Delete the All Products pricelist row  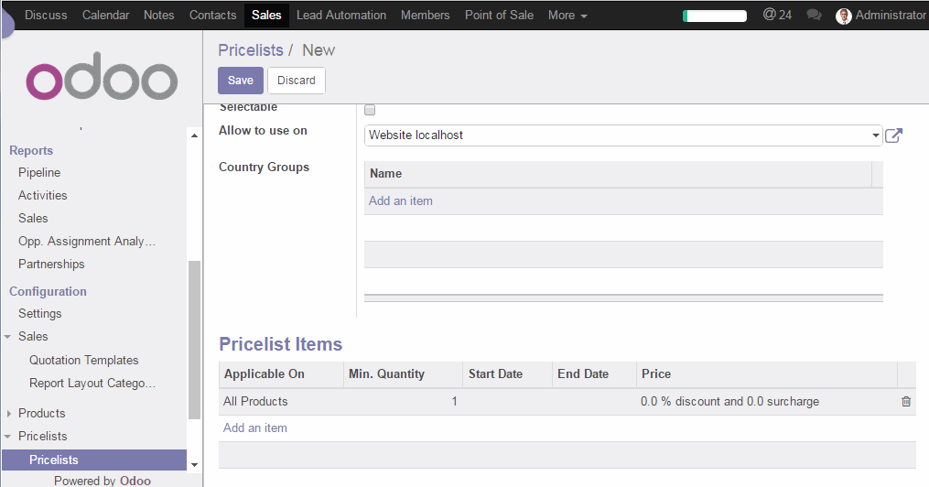click(x=906, y=401)
